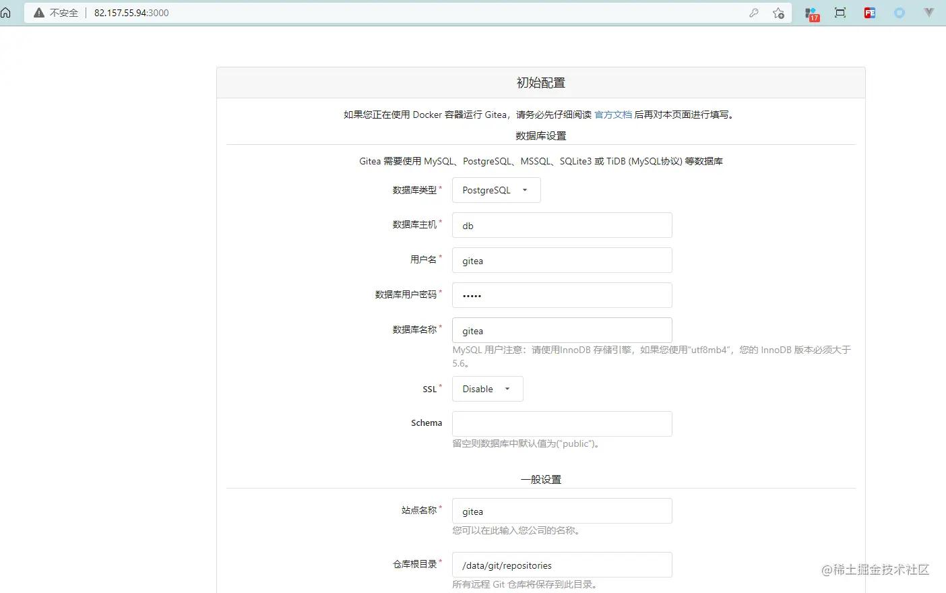Viewport: 946px width, 593px height.
Task: Click the 不安全 security status text
Action: tap(64, 13)
